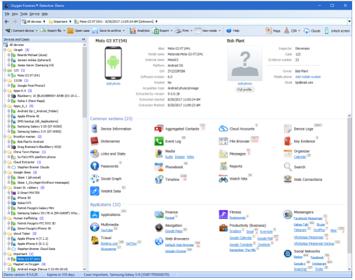The height and width of the screenshot is (280, 355).
Task: Open the Service menu
Action: (x=35, y=14)
